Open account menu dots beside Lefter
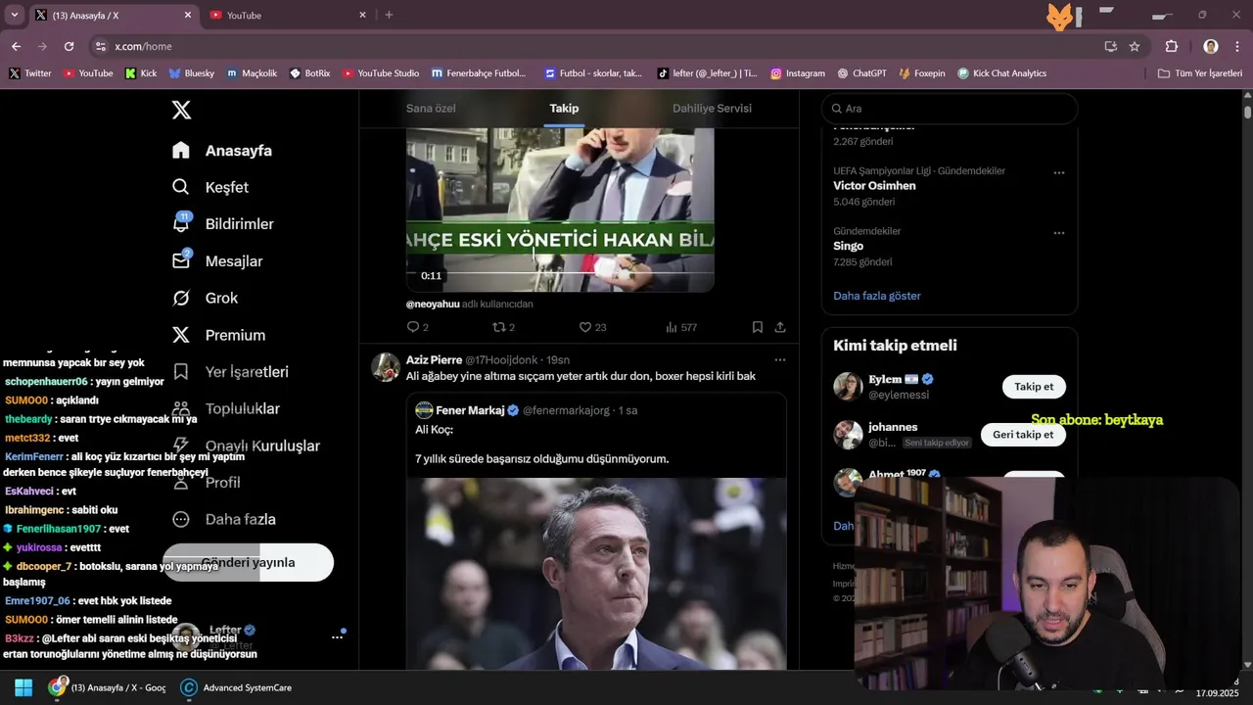 pyautogui.click(x=337, y=636)
